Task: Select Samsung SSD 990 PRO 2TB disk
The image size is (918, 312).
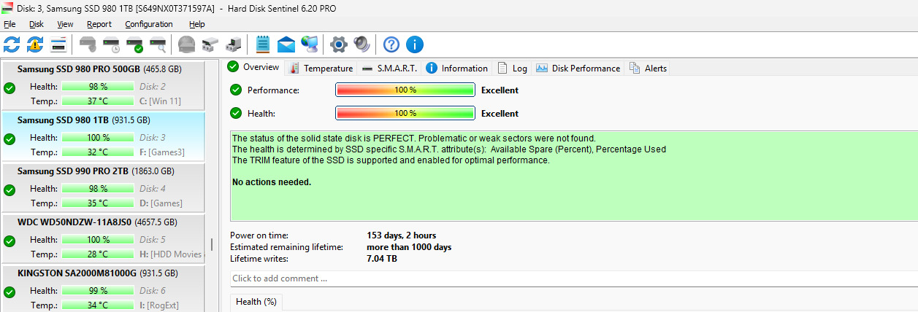Action: [x=102, y=188]
